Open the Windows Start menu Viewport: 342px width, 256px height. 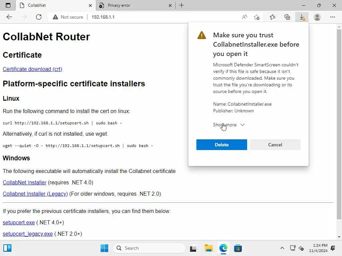click(104, 248)
